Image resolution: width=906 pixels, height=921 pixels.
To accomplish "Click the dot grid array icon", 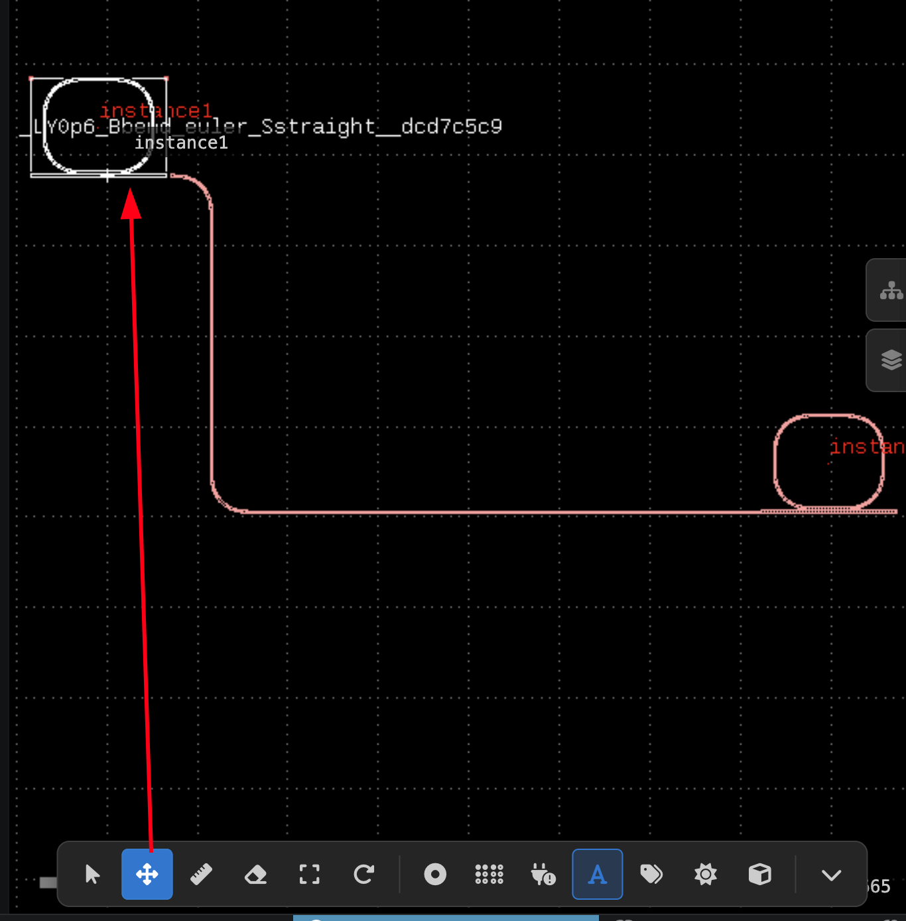I will (489, 874).
